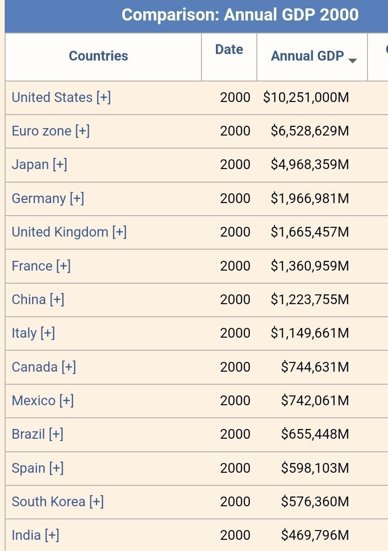Click the United States GDP value $10,251,000M
This screenshot has height=551, width=388.
tap(306, 97)
